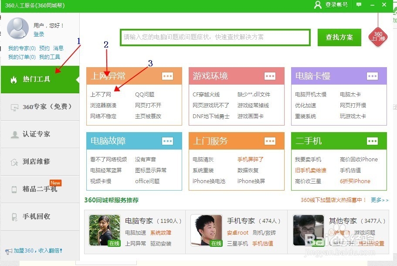Choose 高价回收iPhone item
The width and height of the screenshot is (397, 266).
point(359,159)
